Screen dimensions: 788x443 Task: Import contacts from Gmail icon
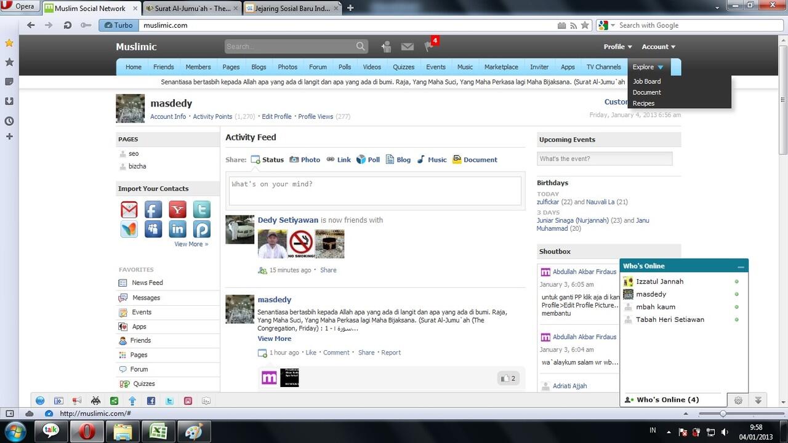coord(129,209)
